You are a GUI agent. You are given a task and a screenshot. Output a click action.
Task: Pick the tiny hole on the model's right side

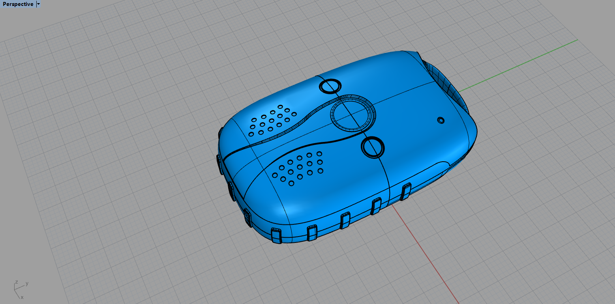[x=441, y=120]
